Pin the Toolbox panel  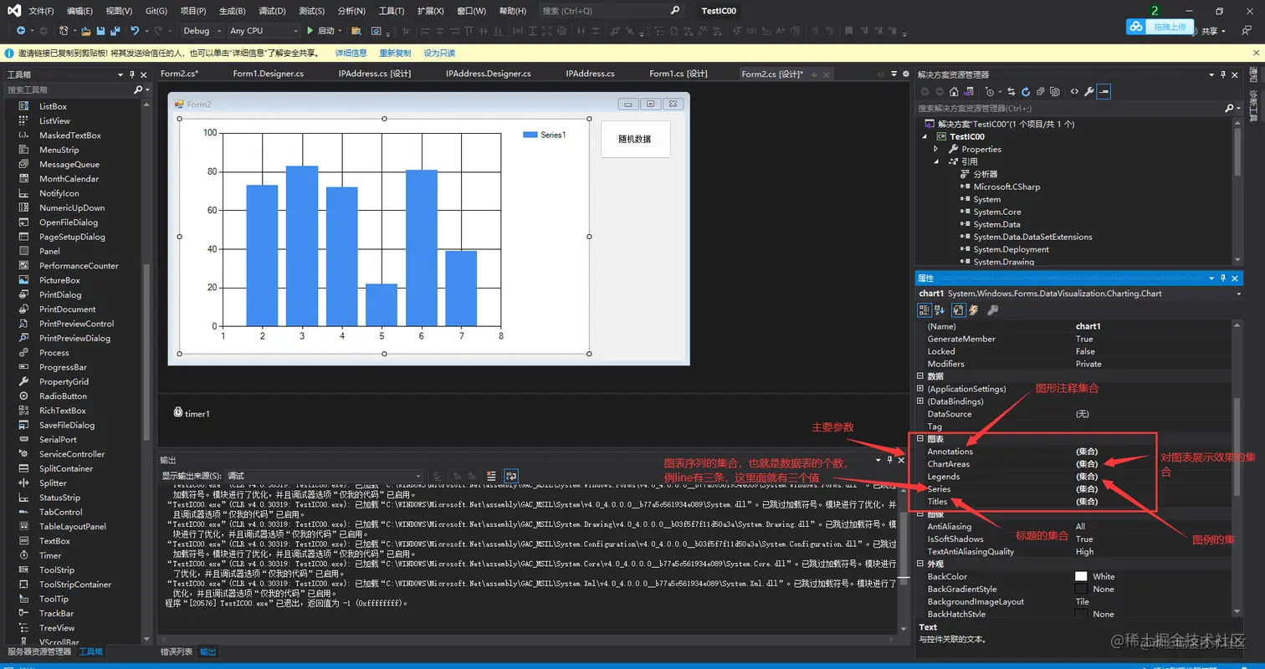(x=131, y=74)
